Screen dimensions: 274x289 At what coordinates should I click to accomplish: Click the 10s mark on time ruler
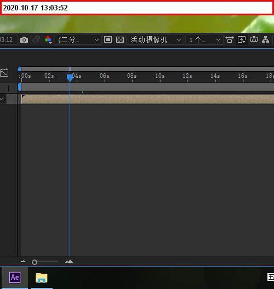click(160, 76)
